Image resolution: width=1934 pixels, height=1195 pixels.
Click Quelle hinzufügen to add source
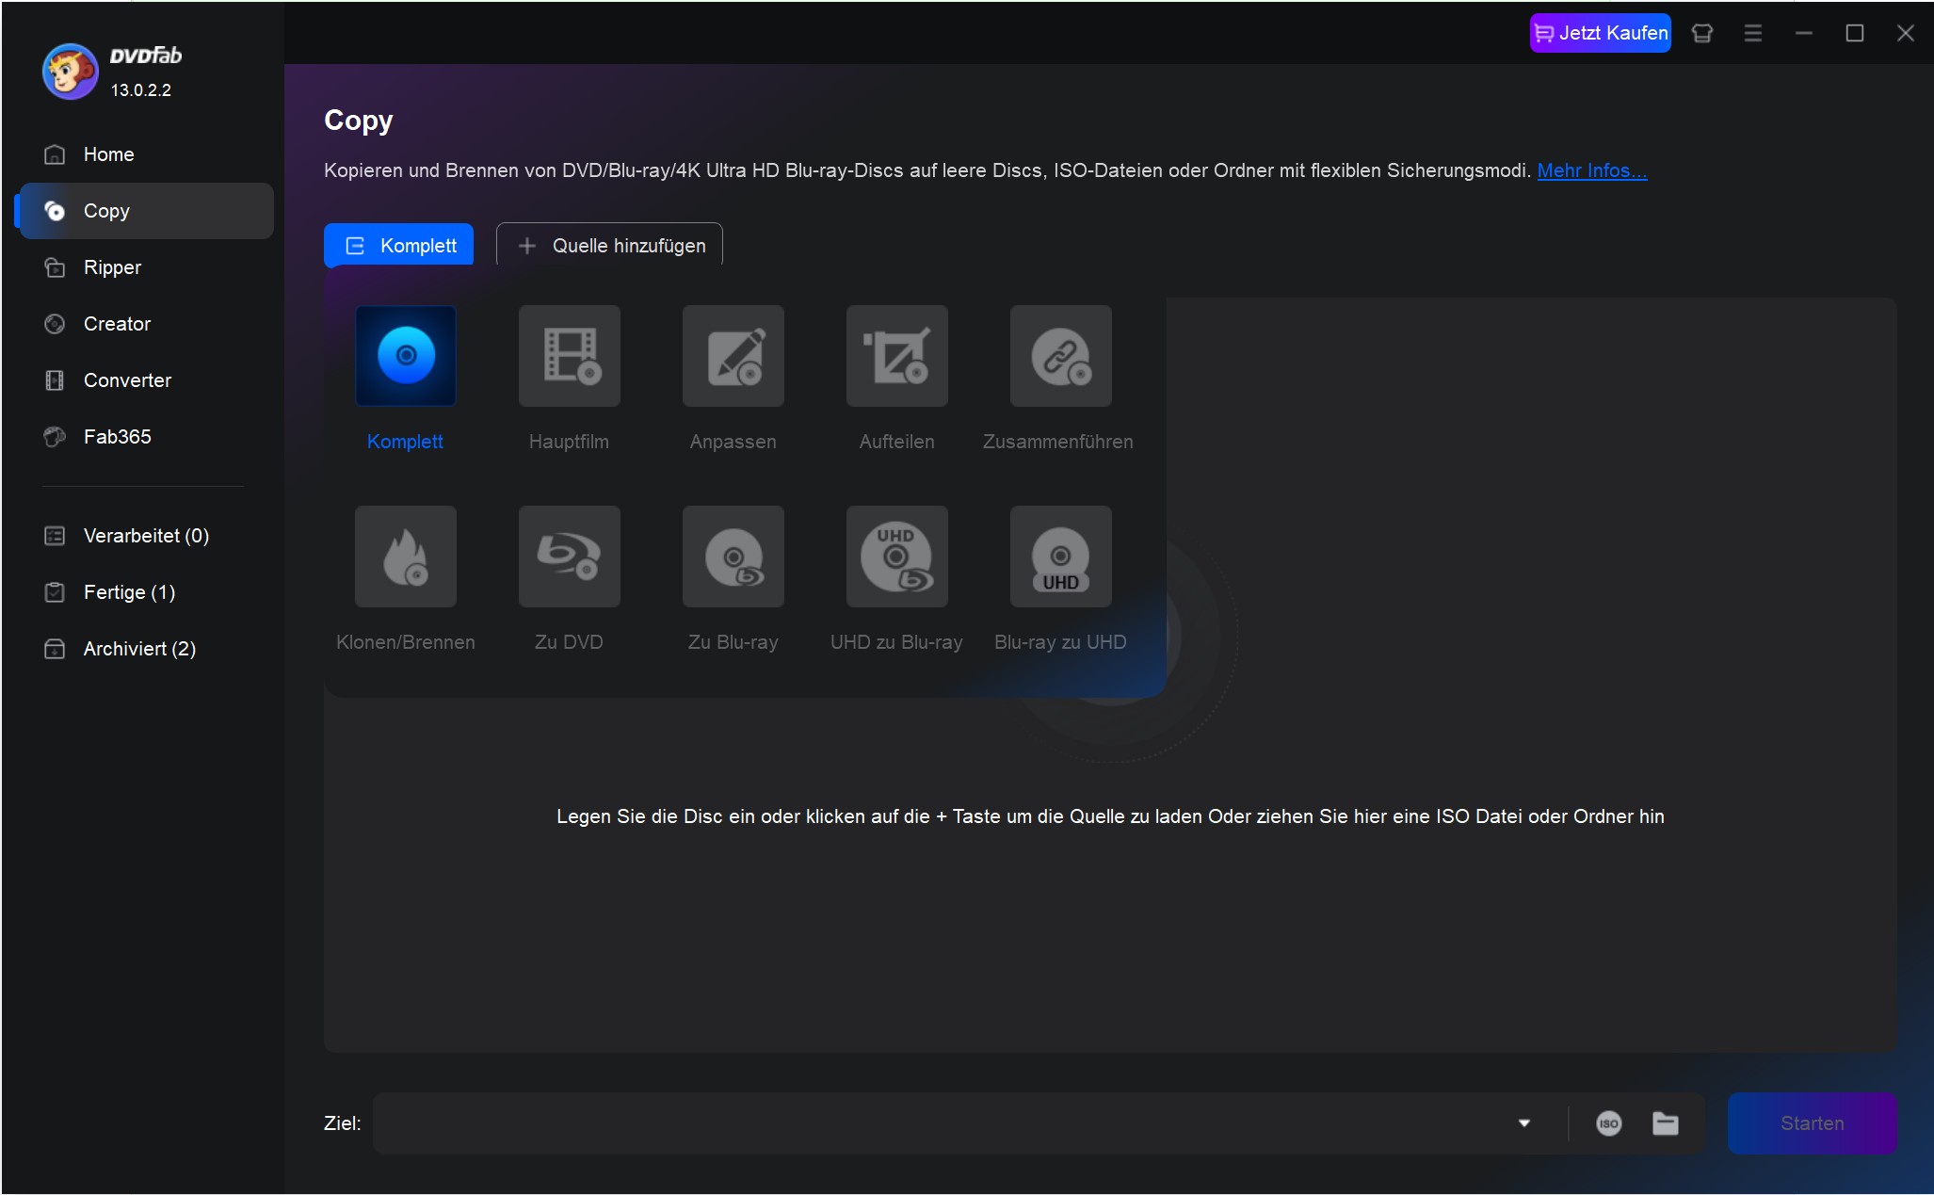click(609, 246)
